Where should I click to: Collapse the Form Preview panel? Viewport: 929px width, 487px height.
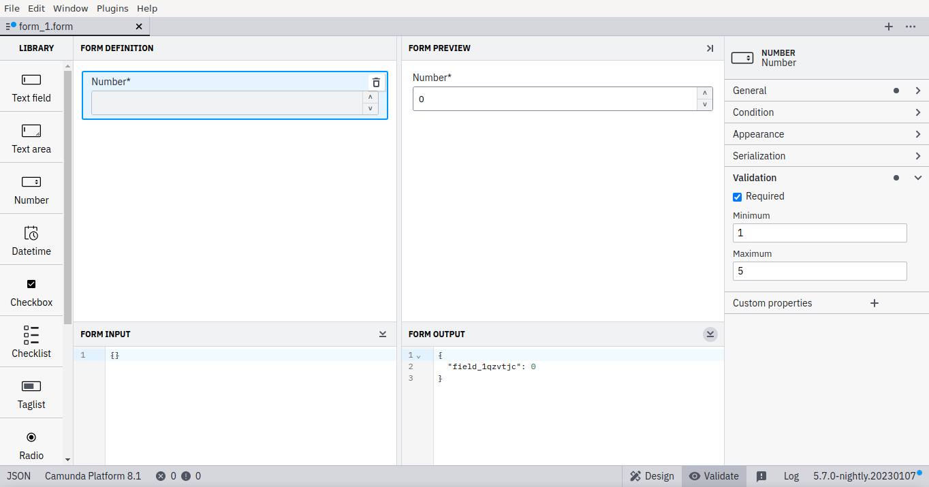(x=710, y=48)
